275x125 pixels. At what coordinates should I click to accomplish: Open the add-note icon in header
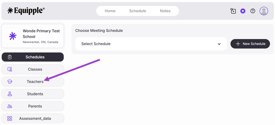pyautogui.click(x=233, y=11)
